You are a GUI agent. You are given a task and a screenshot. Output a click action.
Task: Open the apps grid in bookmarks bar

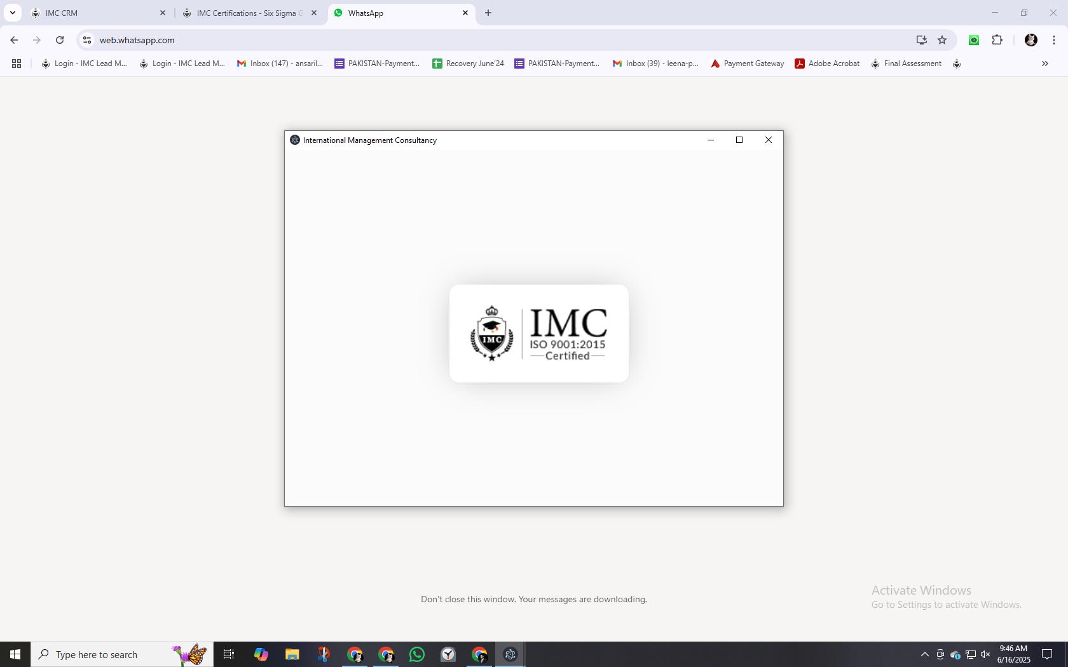tap(17, 64)
